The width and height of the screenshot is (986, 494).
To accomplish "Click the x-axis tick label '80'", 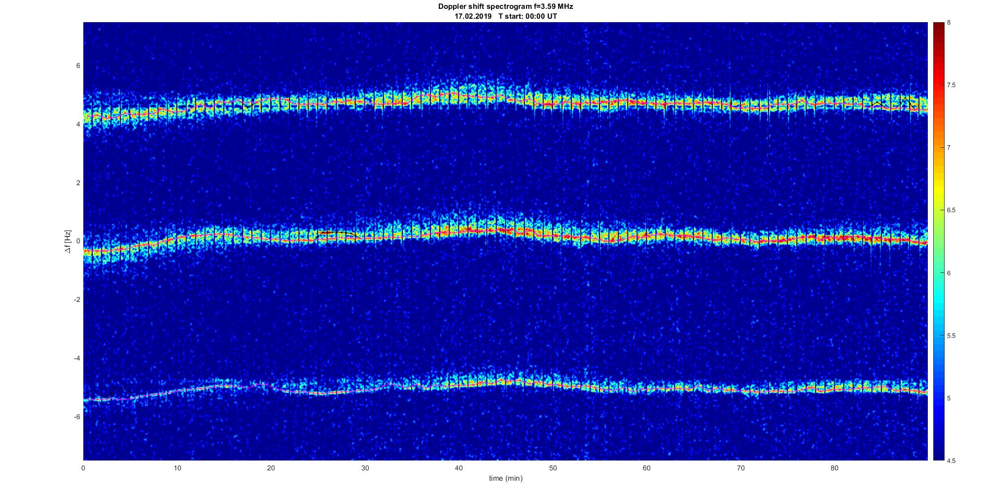I will [x=835, y=468].
